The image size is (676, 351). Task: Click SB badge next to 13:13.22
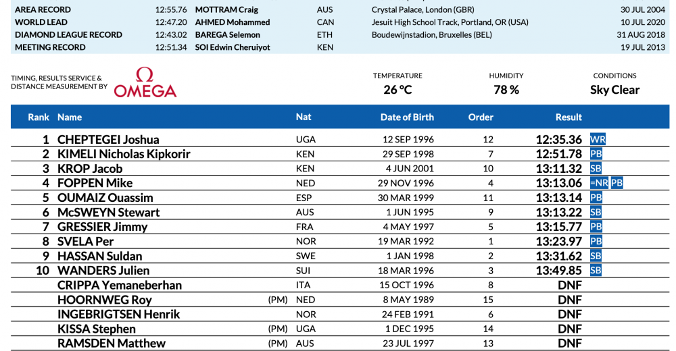tap(596, 213)
